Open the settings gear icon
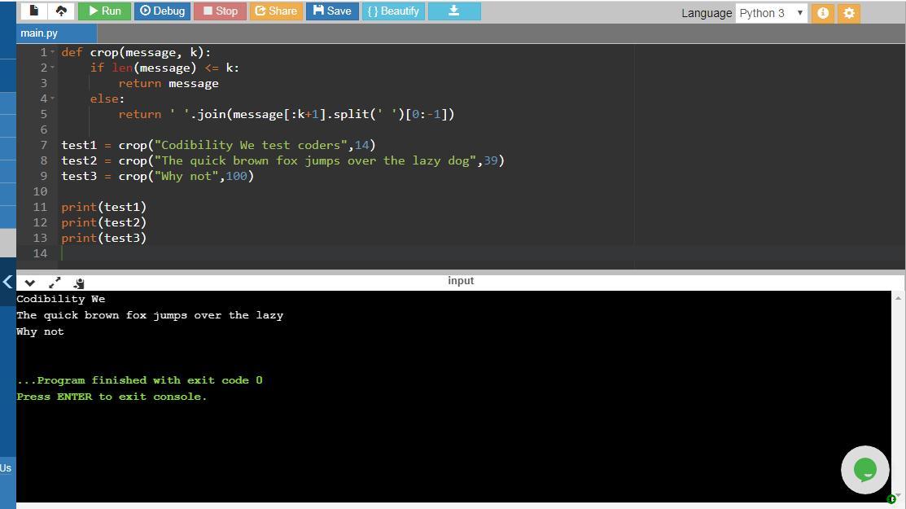This screenshot has height=509, width=906. [849, 13]
